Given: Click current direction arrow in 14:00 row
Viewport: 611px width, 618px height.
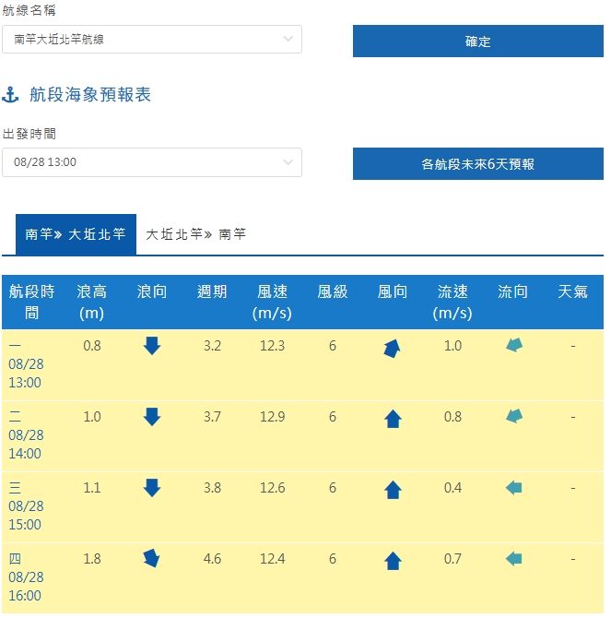Looking at the screenshot, I should coord(514,416).
